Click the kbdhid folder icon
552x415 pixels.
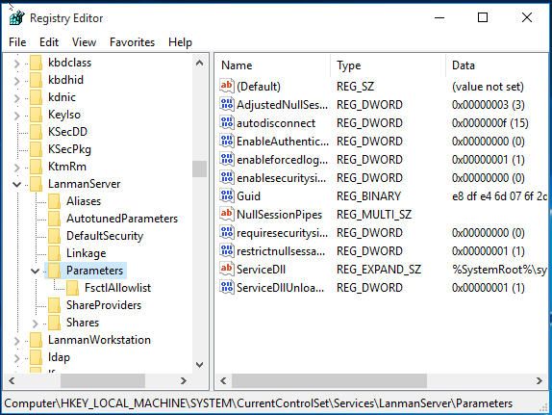[36, 80]
